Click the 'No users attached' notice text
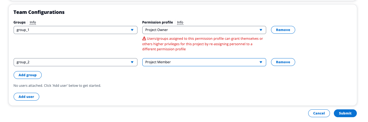Viewport: 368px width, 122px height. coord(57,86)
